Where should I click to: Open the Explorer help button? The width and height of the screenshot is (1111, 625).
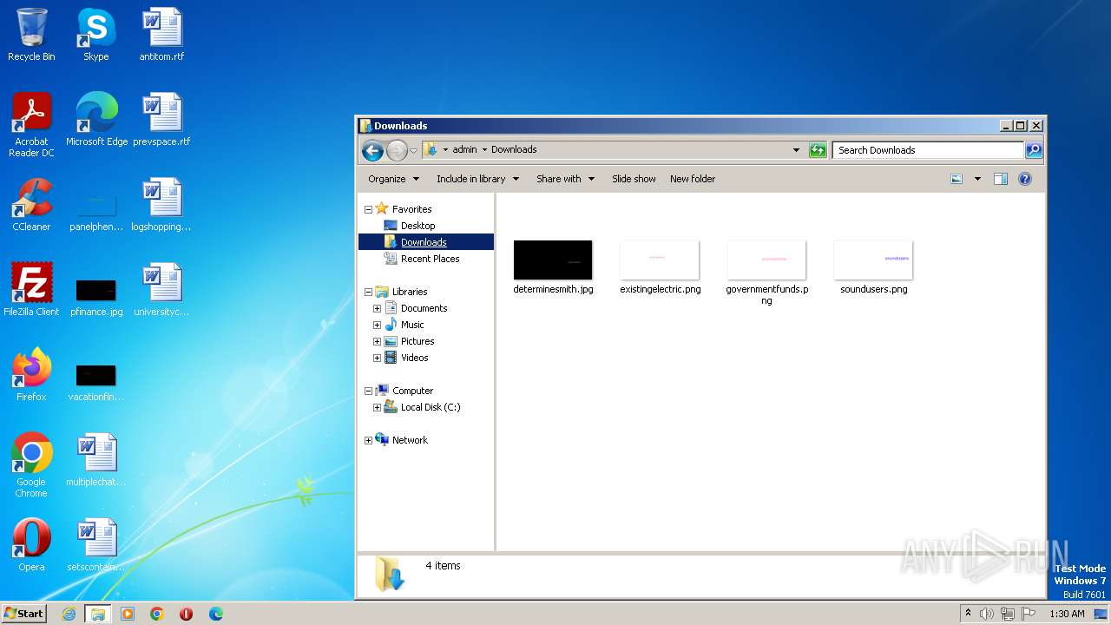(1024, 179)
